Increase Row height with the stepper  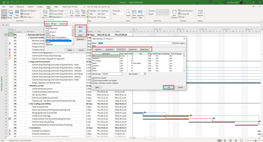145,73
